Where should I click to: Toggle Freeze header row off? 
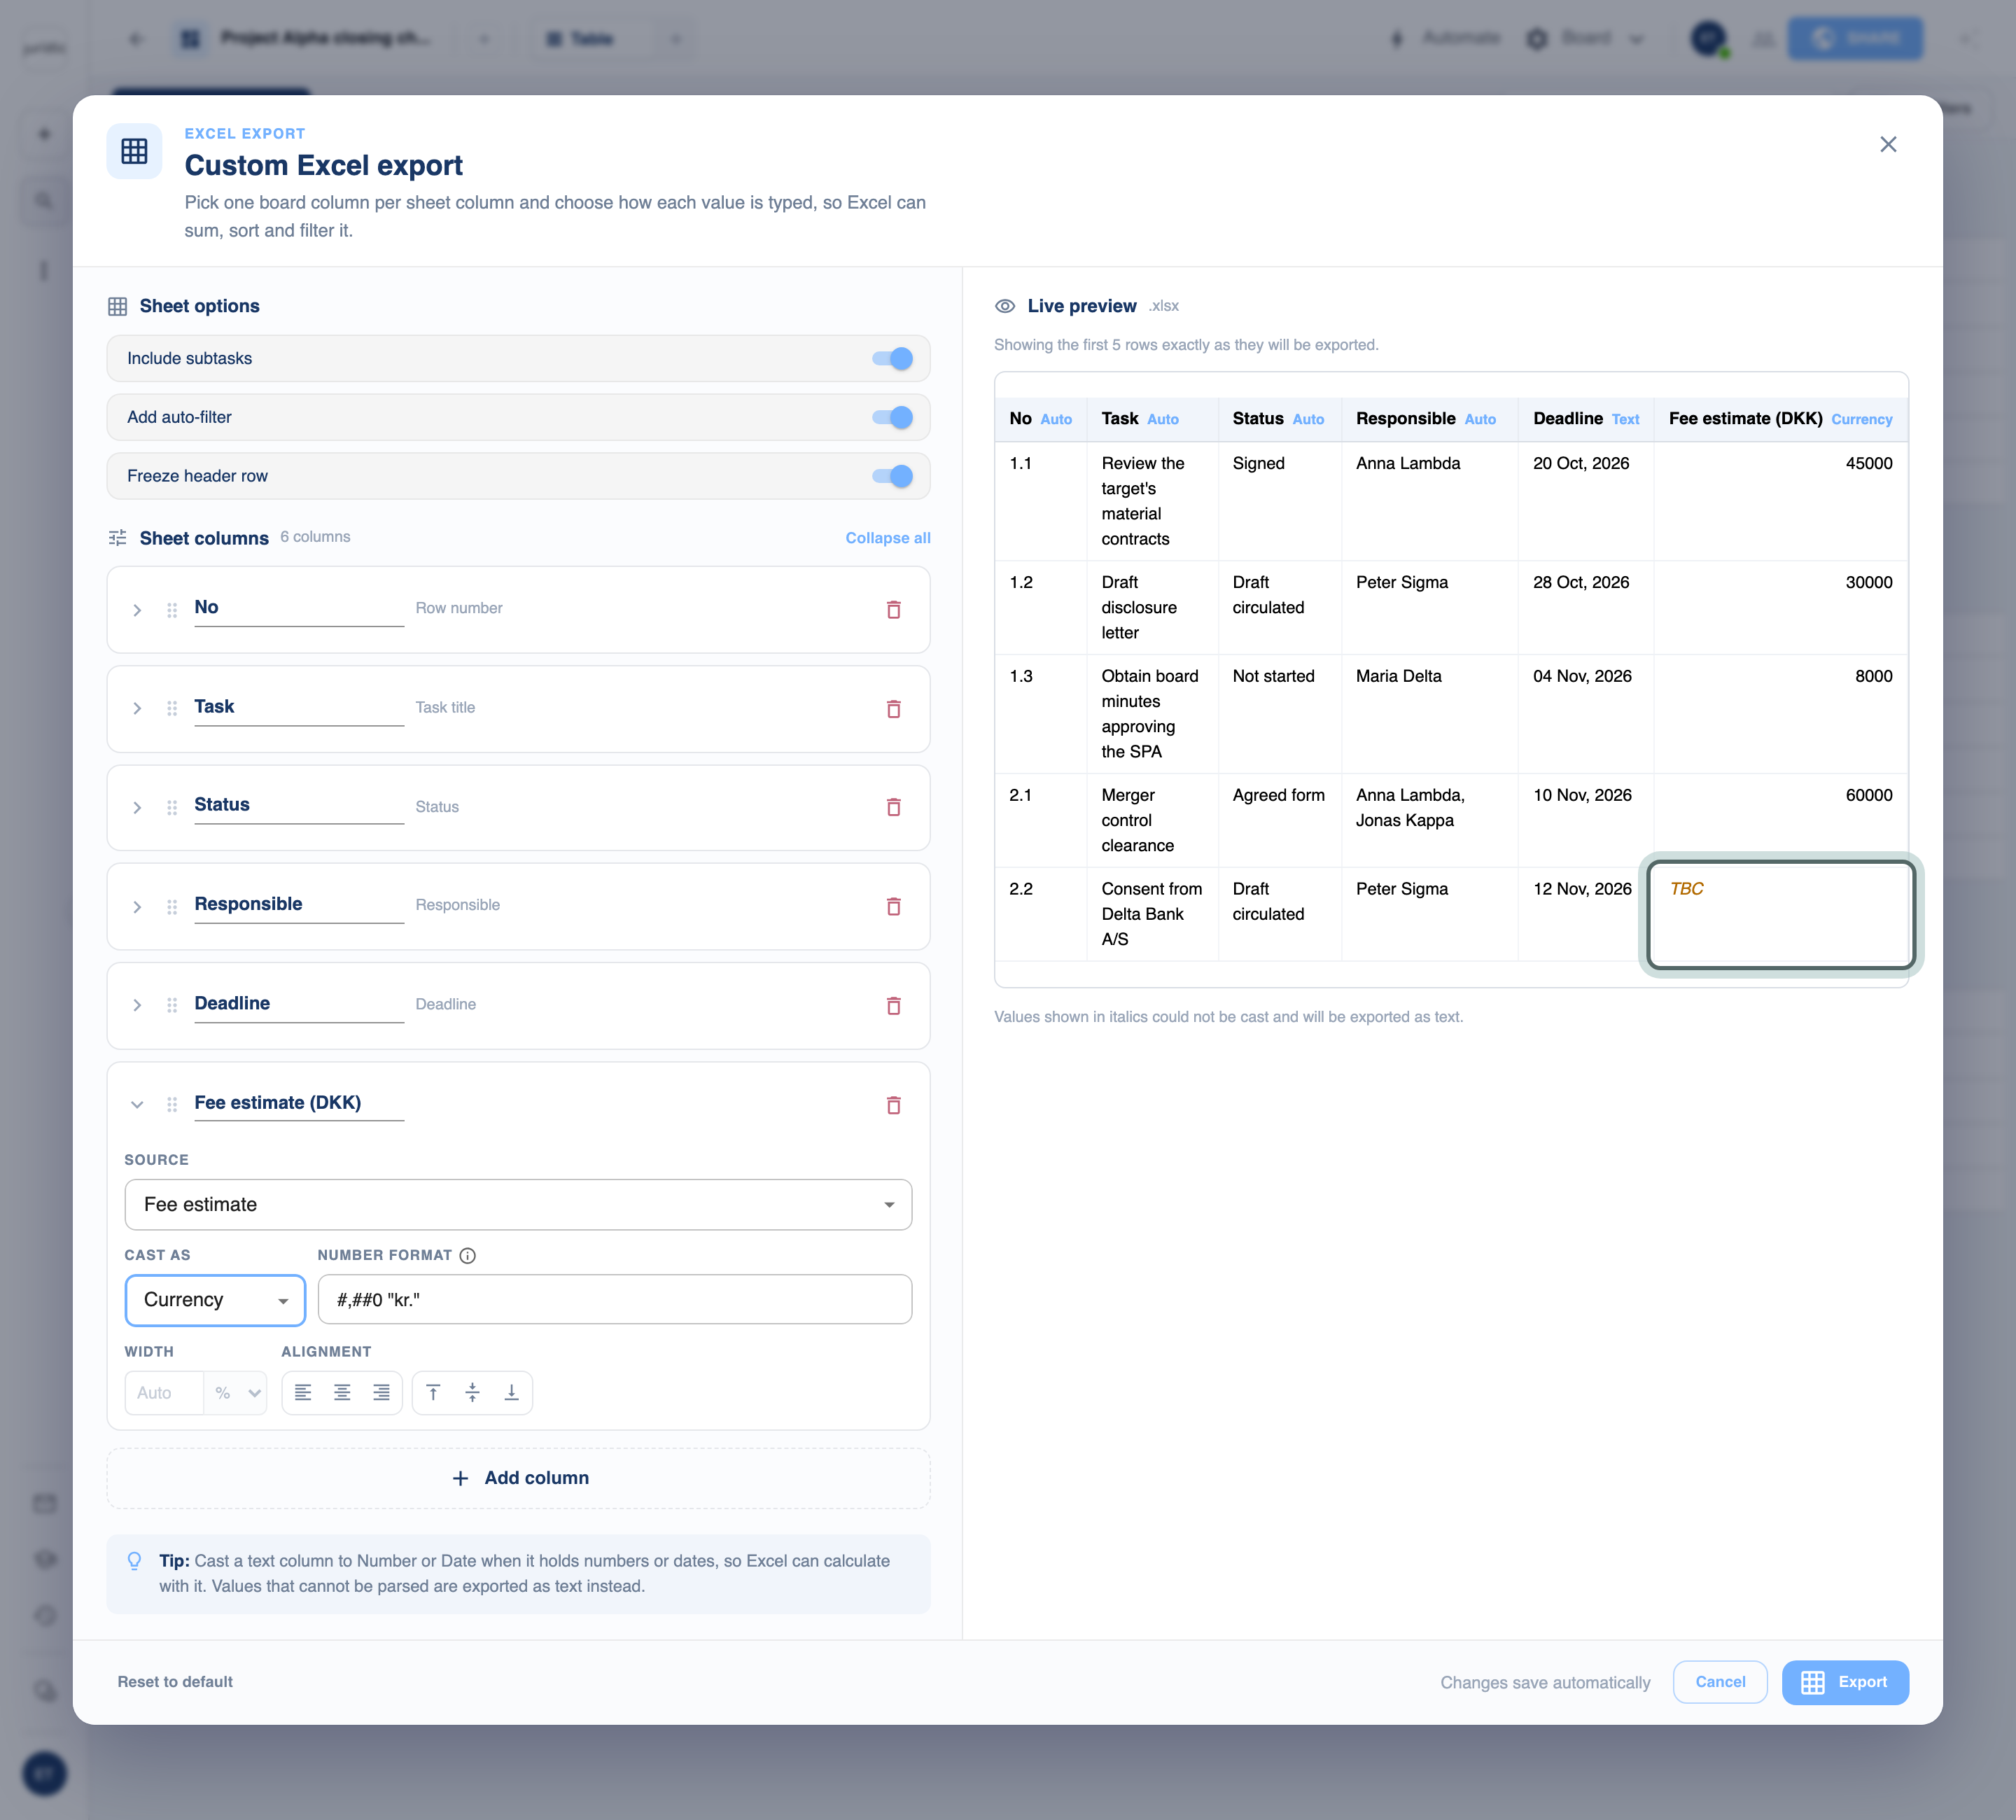click(x=892, y=476)
